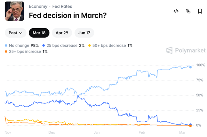Toggle the No change legend series
This screenshot has width=207, height=137.
(24, 45)
